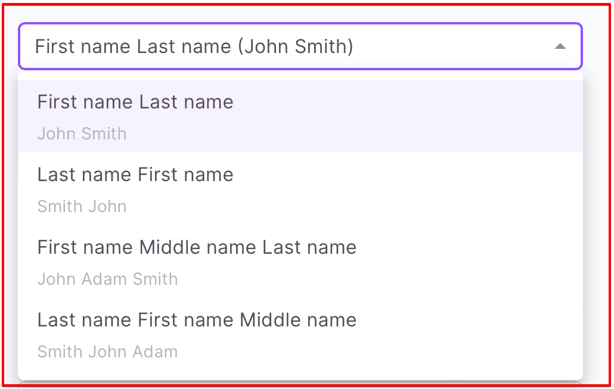Click "(John Smith)" in the selected value
Screen dimensions: 614x389
(296, 46)
